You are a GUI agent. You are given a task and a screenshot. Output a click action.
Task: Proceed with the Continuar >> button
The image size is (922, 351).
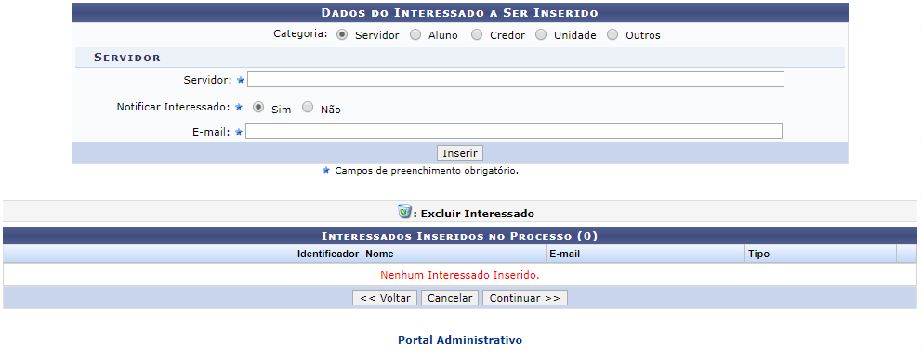coord(525,297)
